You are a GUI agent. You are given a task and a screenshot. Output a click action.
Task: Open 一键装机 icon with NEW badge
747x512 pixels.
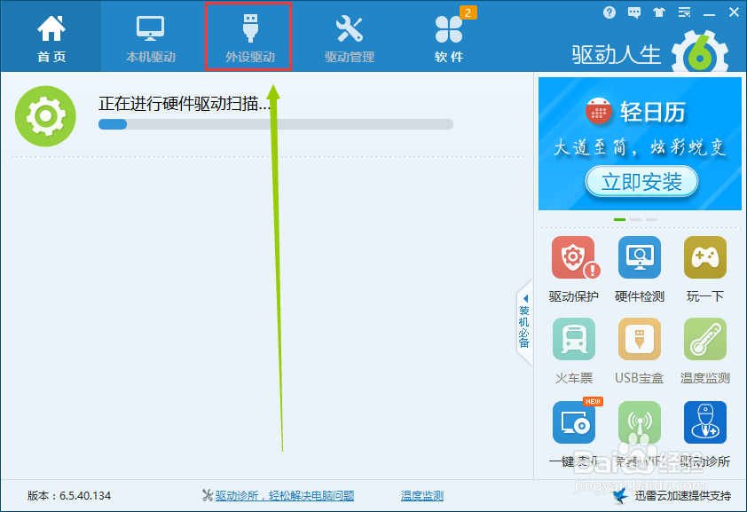point(574,422)
